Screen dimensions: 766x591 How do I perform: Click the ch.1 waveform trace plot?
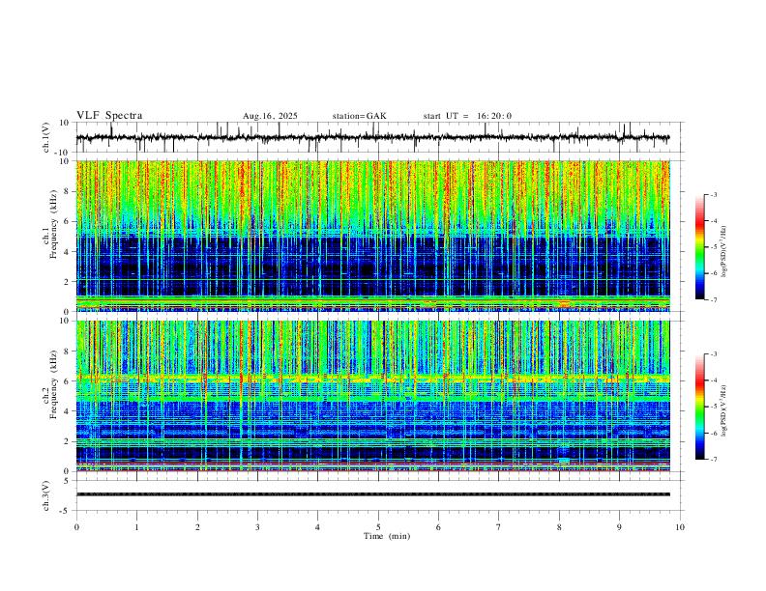[x=372, y=137]
